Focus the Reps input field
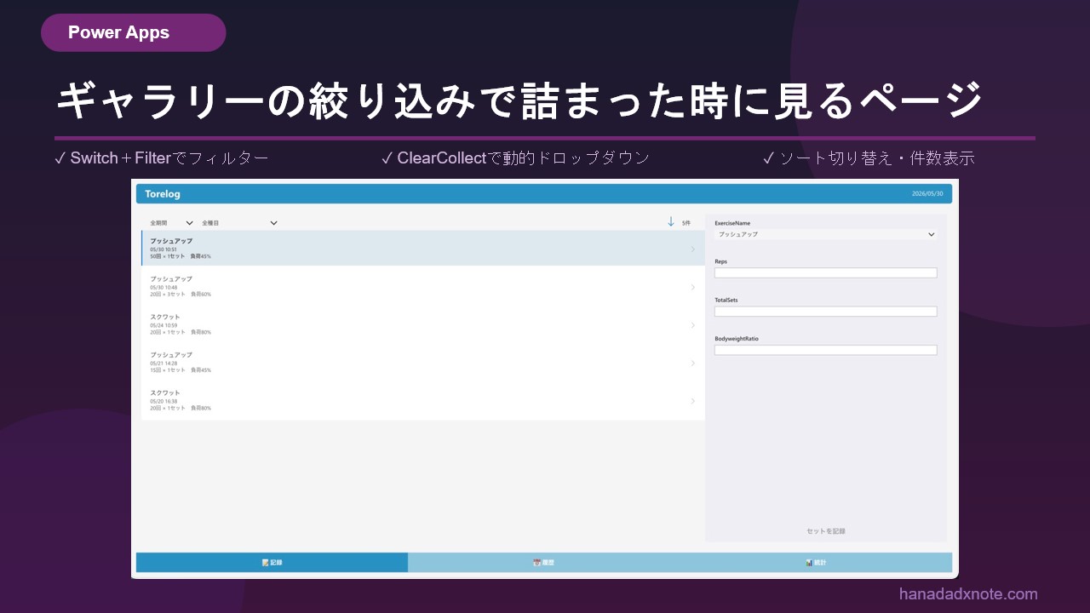This screenshot has width=1090, height=613. 826,273
